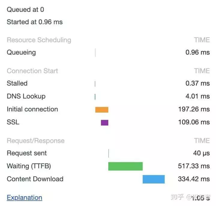Click the purple SSL timing bar
Image resolution: width=216 pixels, height=206 pixels.
coord(104,122)
